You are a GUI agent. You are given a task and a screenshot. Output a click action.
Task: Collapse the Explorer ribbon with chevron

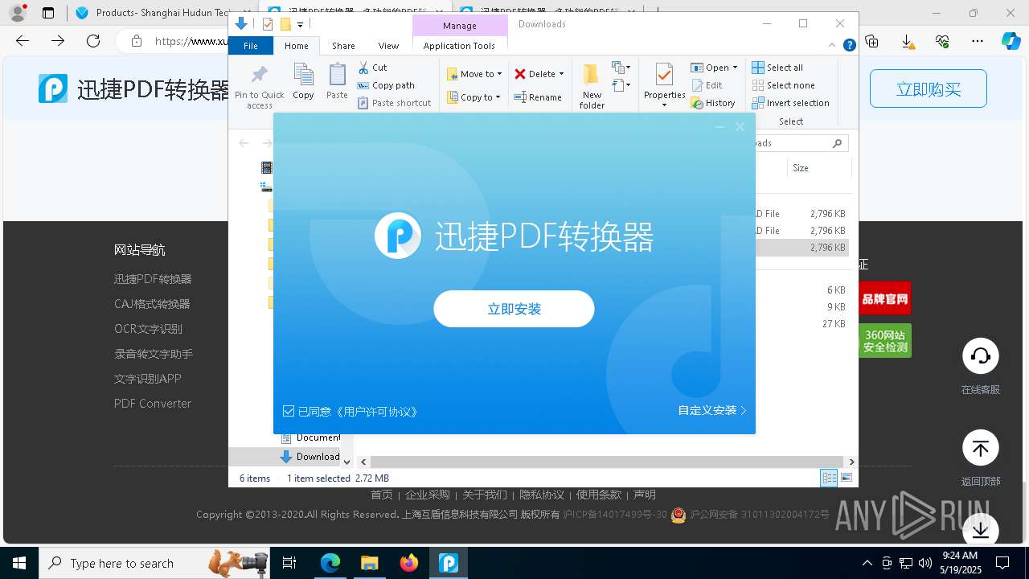click(x=833, y=46)
